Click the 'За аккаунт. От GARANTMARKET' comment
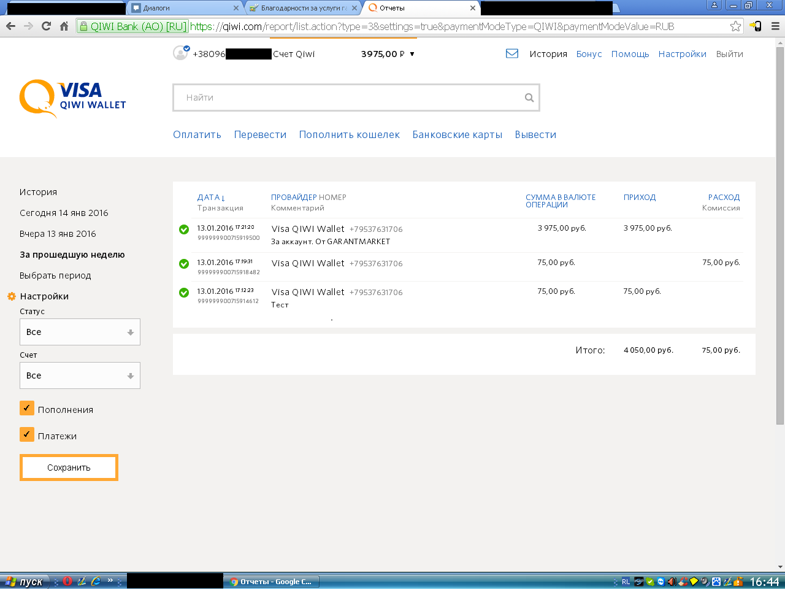This screenshot has height=589, width=785. 331,242
